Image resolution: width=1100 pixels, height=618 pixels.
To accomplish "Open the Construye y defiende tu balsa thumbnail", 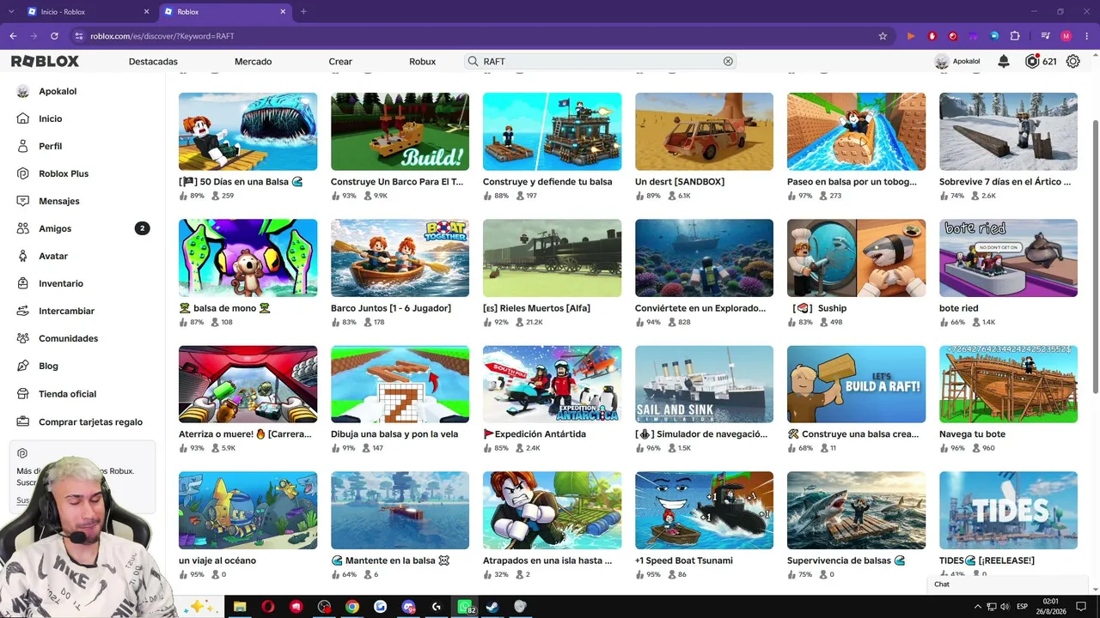I will pyautogui.click(x=552, y=131).
